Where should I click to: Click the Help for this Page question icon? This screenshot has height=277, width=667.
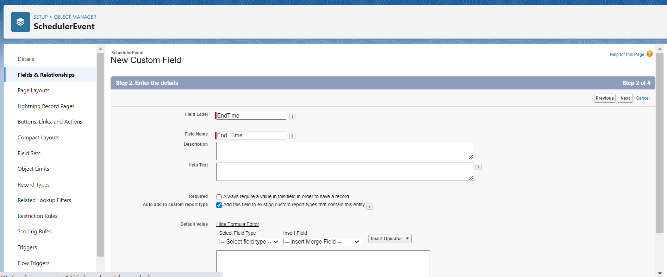pos(649,54)
